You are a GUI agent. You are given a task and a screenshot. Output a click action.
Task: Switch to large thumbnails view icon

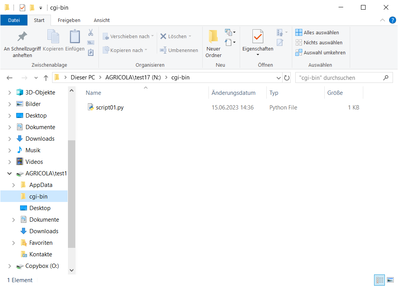click(x=390, y=280)
